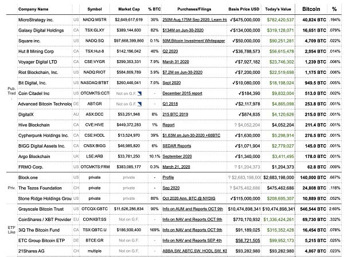Open FRMO Corp's March 21, 2020 link
Image resolution: width=344 pixels, height=257 pixels.
[x=176, y=167]
